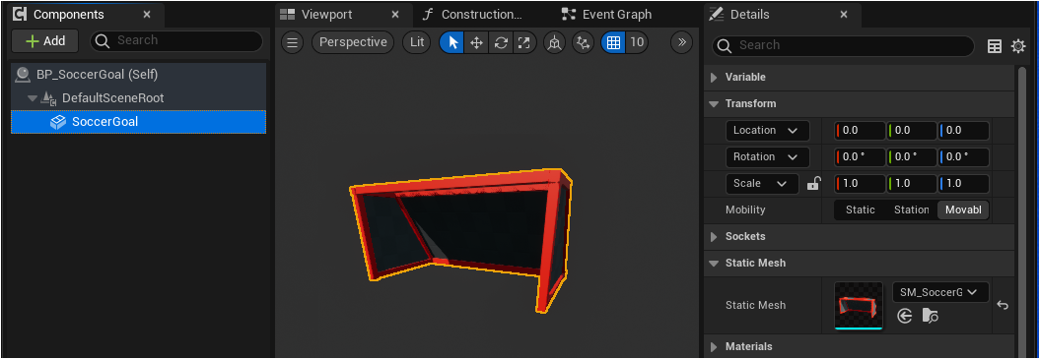Toggle the Scale lock ratio icon
This screenshot has height=359, width=1040.
(x=814, y=184)
